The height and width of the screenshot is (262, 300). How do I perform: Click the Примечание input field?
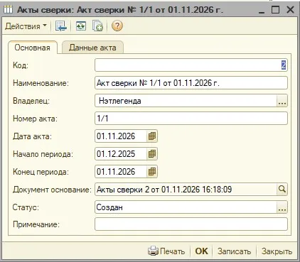[x=191, y=224]
